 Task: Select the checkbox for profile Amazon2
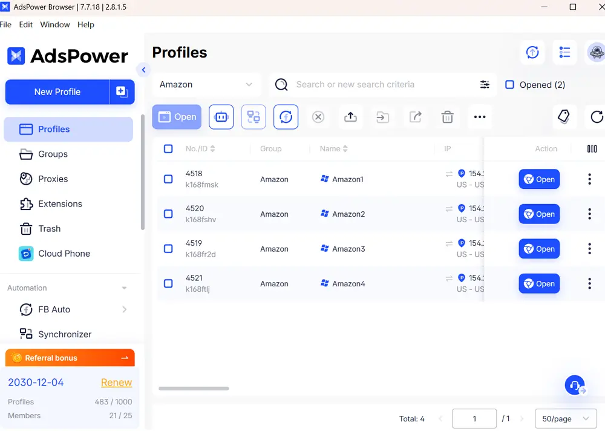[x=168, y=214]
